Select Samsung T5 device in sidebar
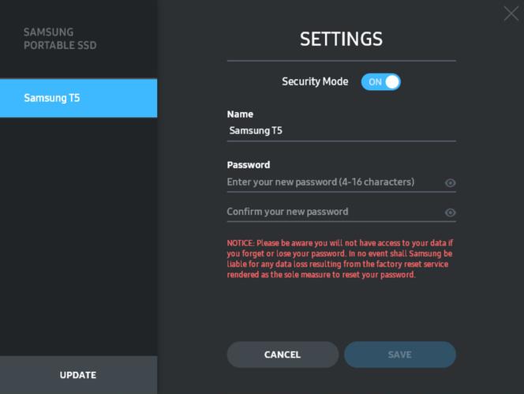This screenshot has height=394, width=524. 78,99
